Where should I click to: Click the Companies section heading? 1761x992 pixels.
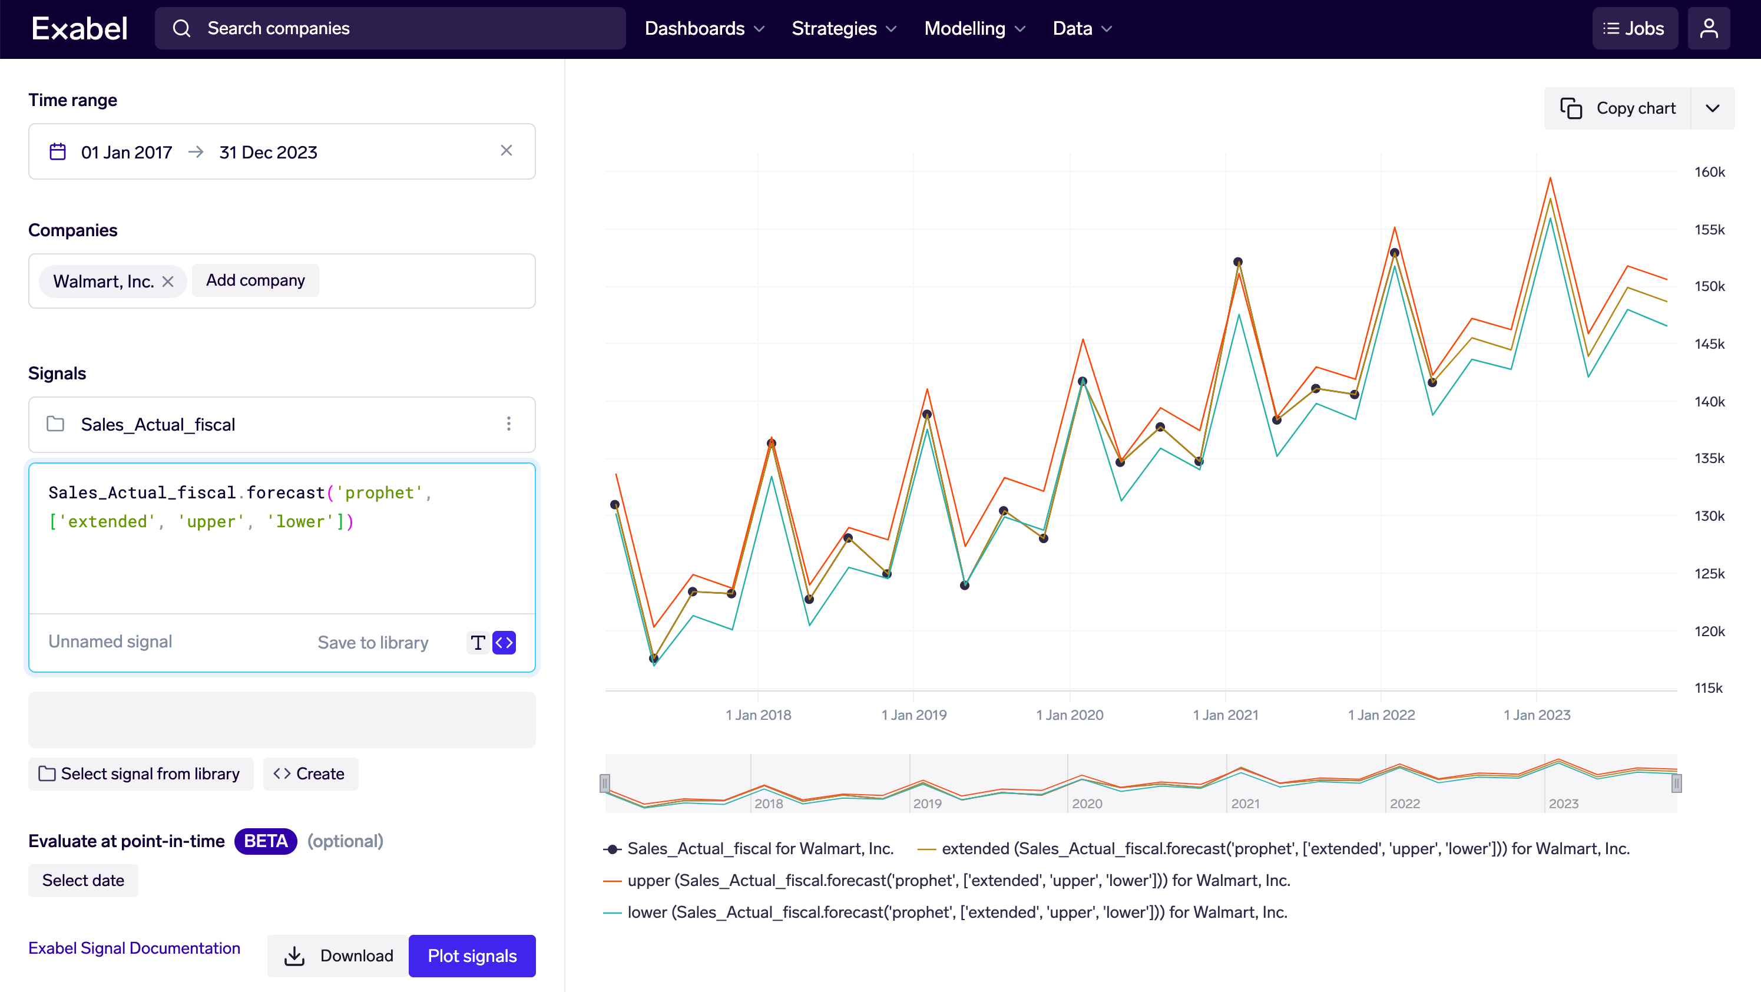tap(72, 230)
